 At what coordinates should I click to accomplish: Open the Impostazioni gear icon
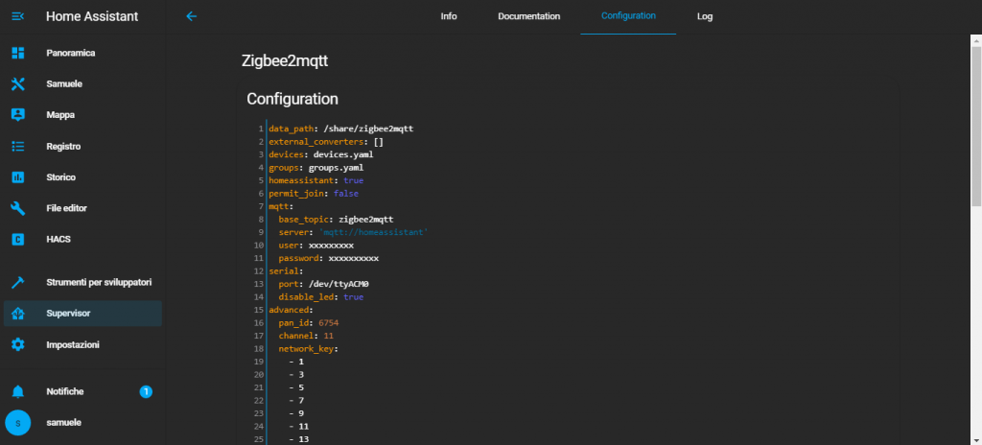point(18,344)
